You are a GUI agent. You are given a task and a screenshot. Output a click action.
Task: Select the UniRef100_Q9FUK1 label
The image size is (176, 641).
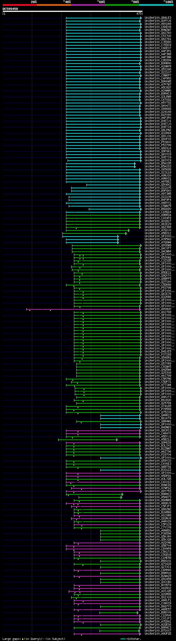tap(158, 151)
